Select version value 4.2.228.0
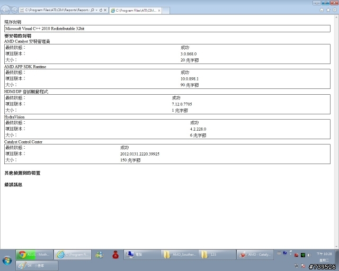The width and height of the screenshot is (339, 271). [x=198, y=129]
